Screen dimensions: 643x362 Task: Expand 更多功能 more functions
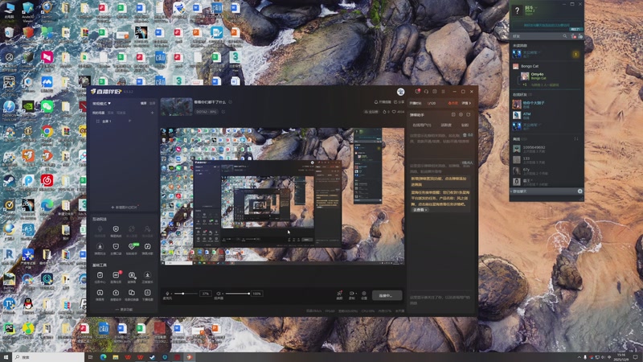124,310
